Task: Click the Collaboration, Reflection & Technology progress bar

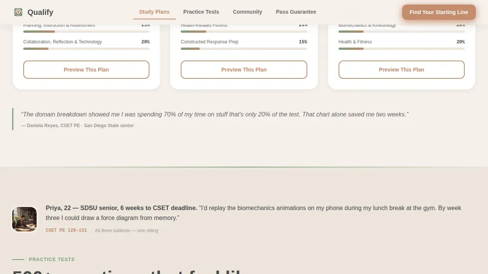Action: pyautogui.click(x=86, y=49)
